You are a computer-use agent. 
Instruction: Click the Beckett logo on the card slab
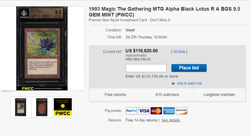click(24, 14)
